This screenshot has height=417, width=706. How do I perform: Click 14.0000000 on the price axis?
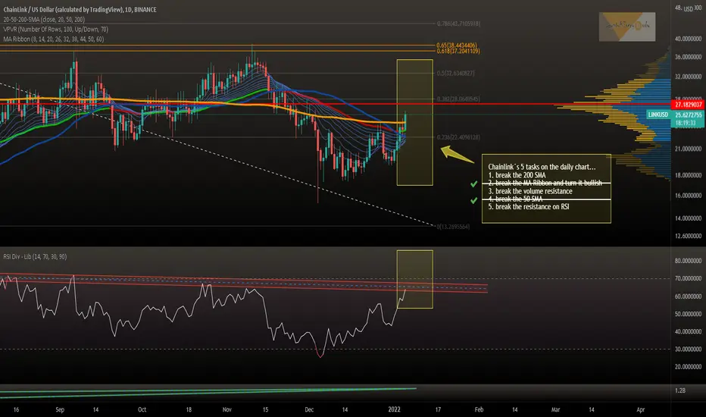tap(688, 218)
